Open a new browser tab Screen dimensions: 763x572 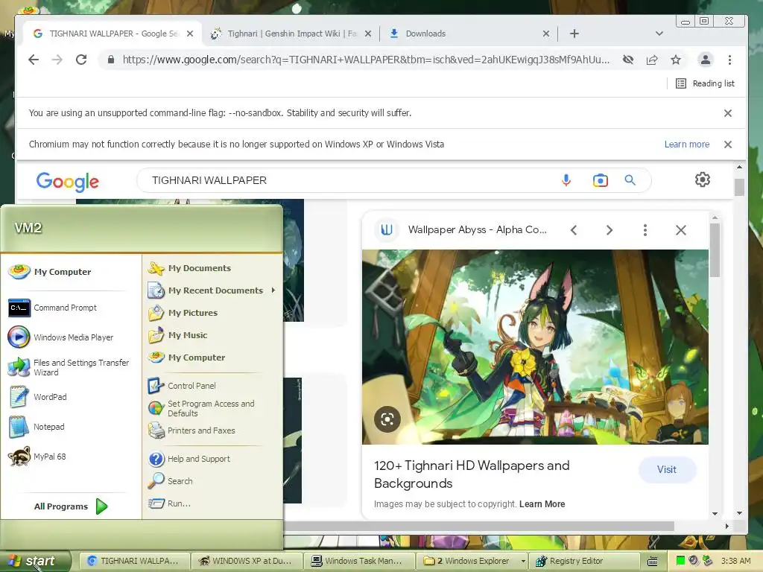[x=574, y=34]
